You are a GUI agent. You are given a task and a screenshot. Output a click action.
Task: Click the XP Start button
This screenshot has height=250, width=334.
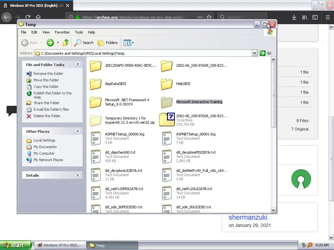click(x=16, y=245)
